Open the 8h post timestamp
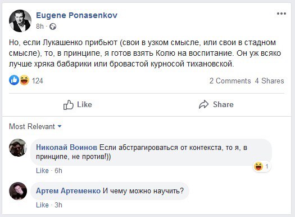 click(40, 26)
